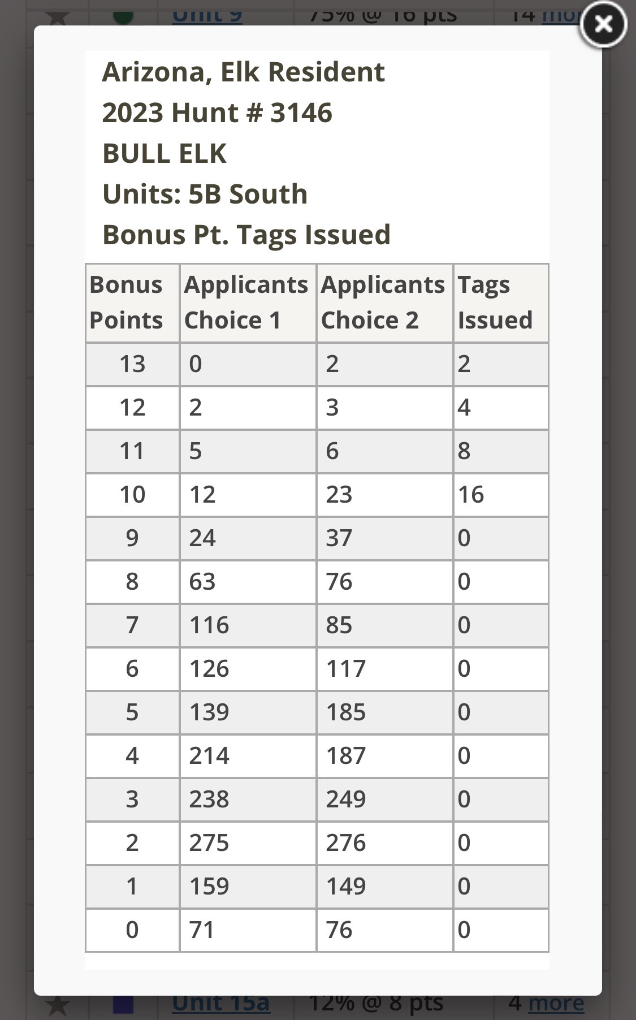
Task: Select the Tags Issued column header
Action: pyautogui.click(x=501, y=302)
